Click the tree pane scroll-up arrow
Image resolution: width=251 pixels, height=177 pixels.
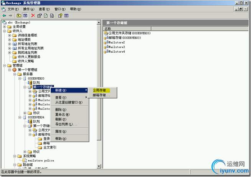point(99,22)
